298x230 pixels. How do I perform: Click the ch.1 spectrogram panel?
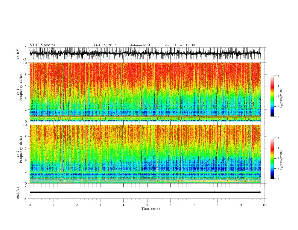pyautogui.click(x=145, y=92)
